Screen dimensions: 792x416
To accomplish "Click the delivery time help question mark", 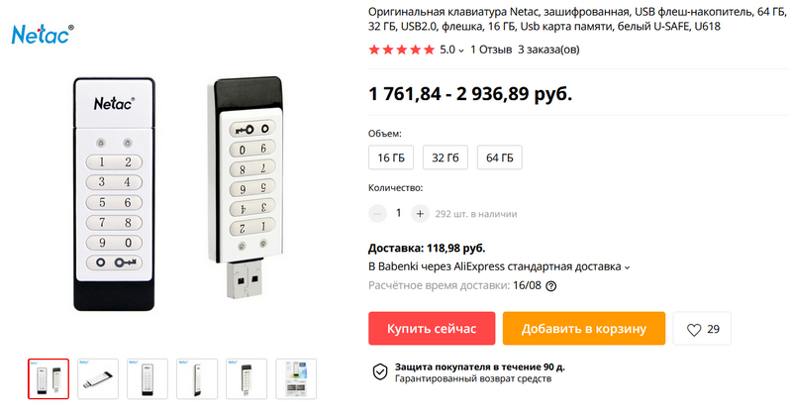I will coord(551,286).
